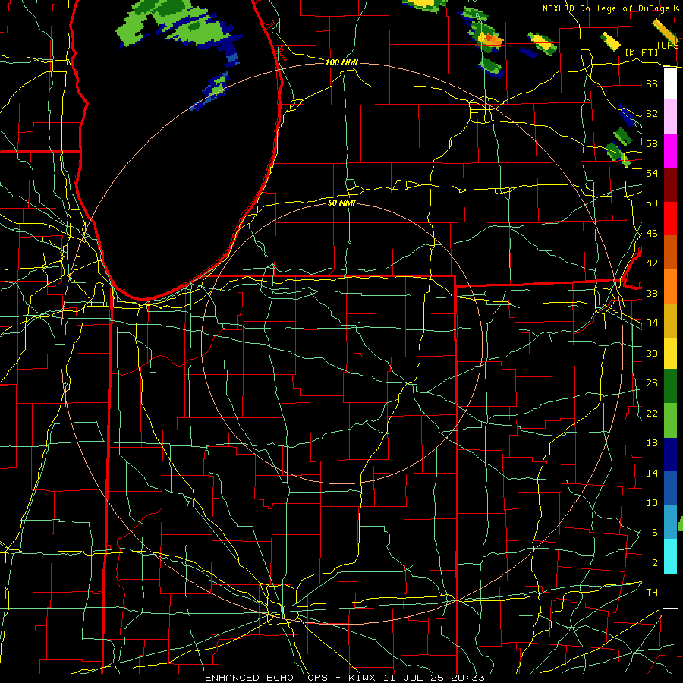This screenshot has height=683, width=683.
Task: Click the legend value "54"
Action: pos(652,173)
